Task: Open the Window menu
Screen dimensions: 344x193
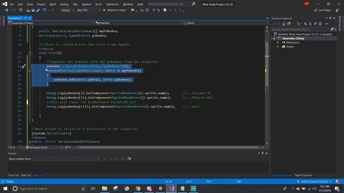Action: (x=128, y=4)
